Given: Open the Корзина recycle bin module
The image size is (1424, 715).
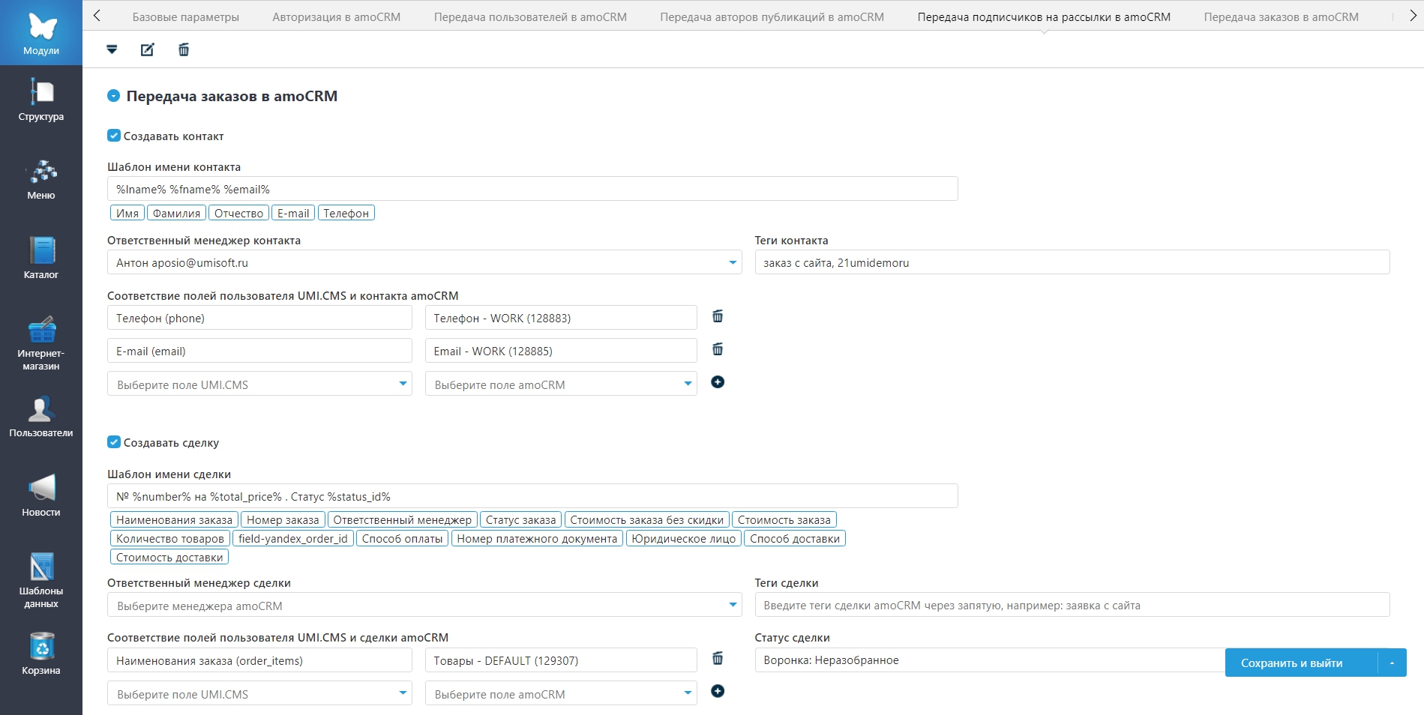Looking at the screenshot, I should pyautogui.click(x=41, y=654).
